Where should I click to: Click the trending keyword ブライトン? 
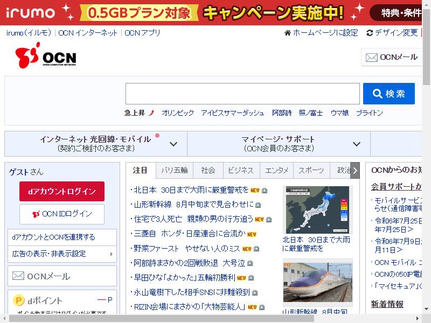coord(370,113)
